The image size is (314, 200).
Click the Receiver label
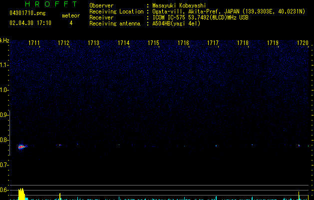101,17
